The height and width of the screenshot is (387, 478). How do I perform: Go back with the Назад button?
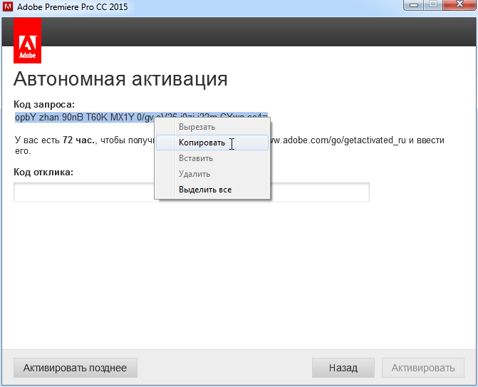[x=343, y=368]
